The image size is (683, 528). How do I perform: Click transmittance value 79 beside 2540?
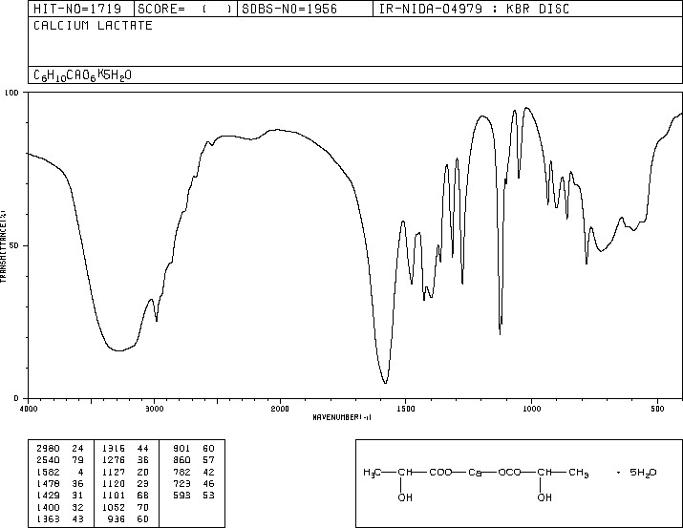click(x=77, y=460)
